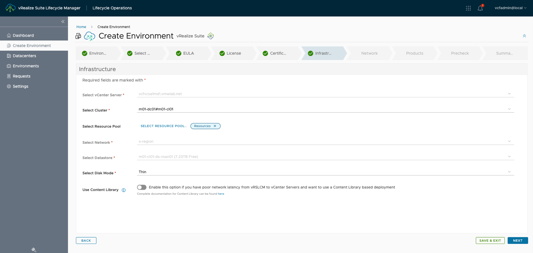
Task: Enable the Use Content Library toggle
Action: click(142, 187)
